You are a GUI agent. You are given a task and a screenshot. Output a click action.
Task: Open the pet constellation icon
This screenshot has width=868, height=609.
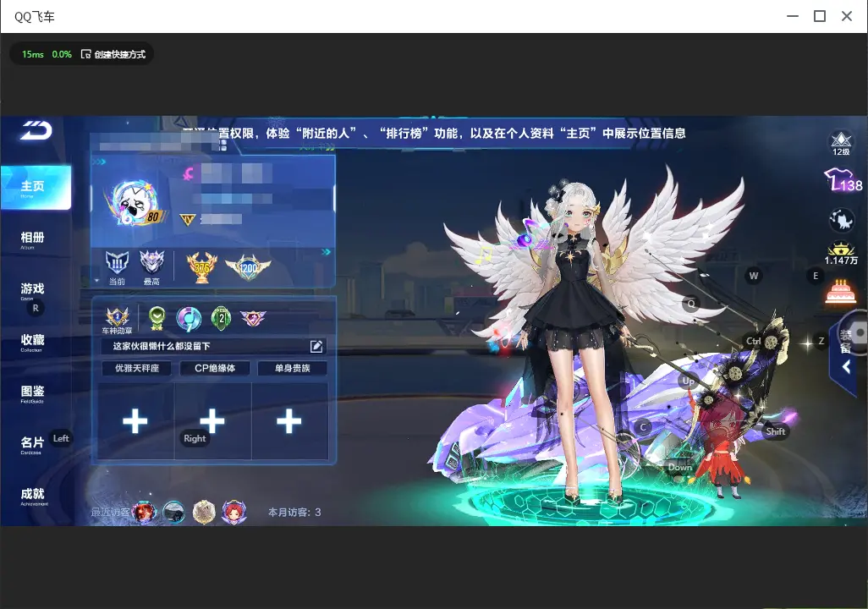[841, 220]
